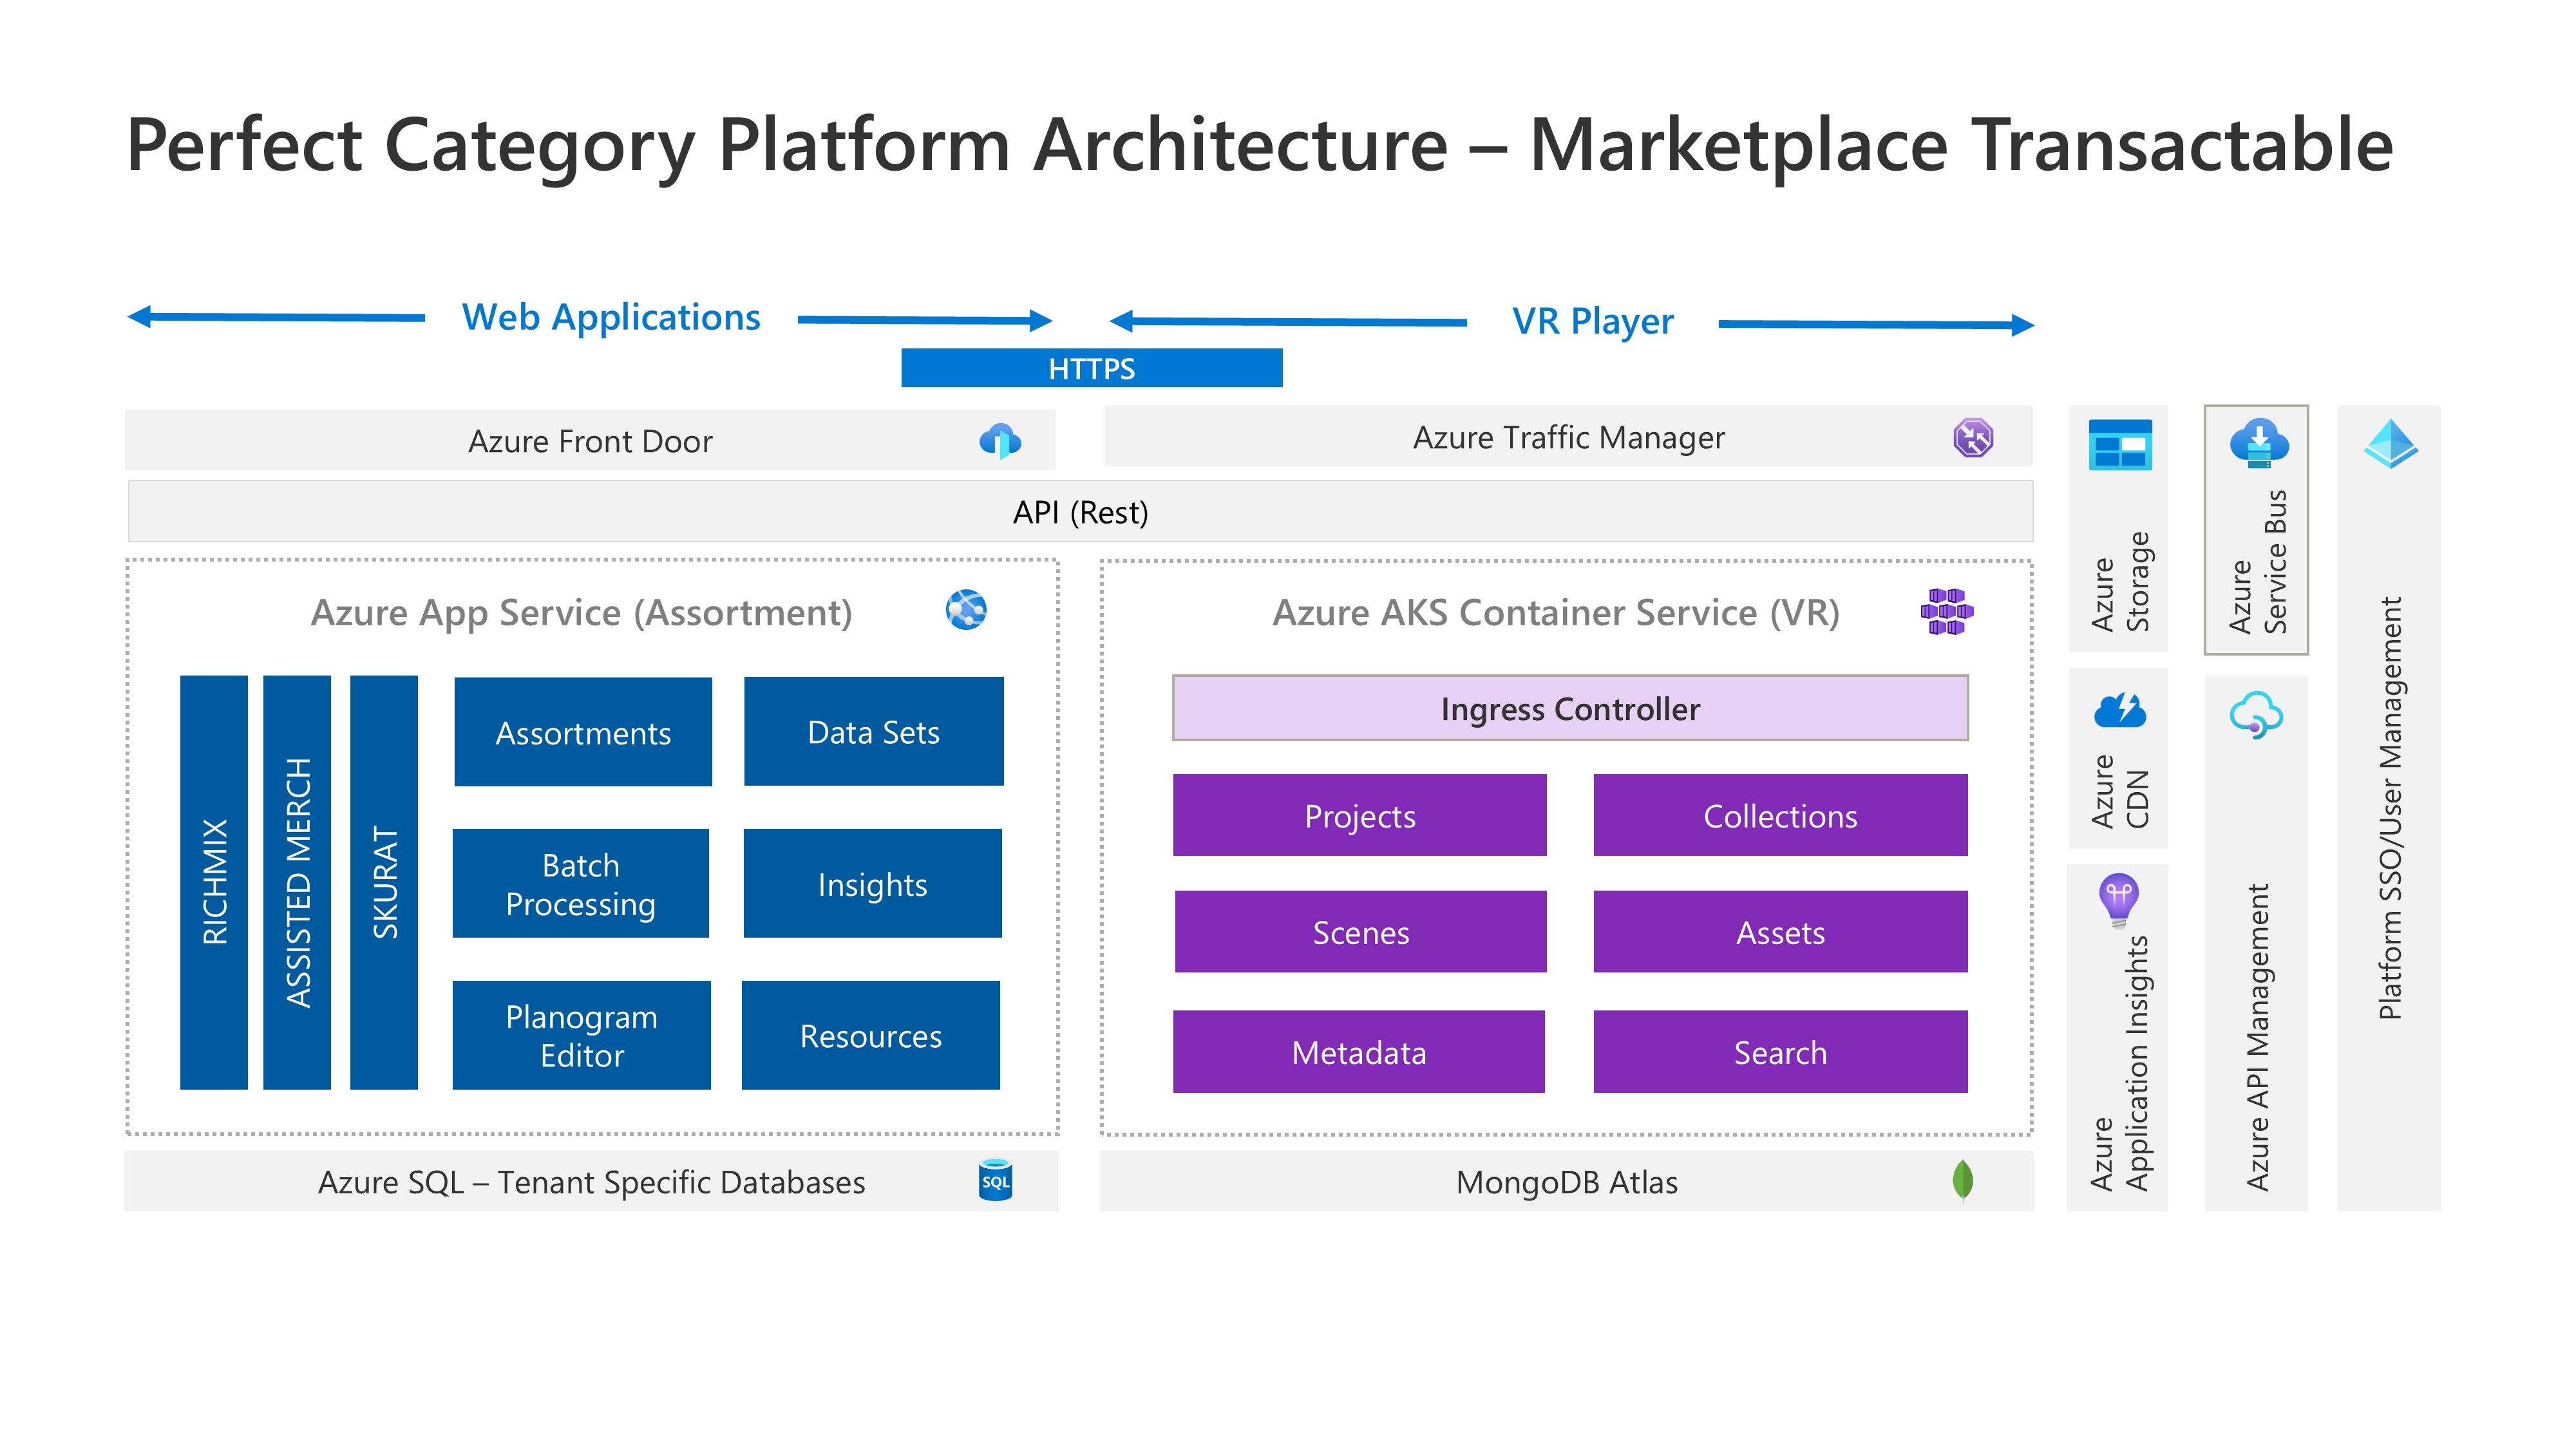Click the Azure API Management cloud icon

point(2256,714)
